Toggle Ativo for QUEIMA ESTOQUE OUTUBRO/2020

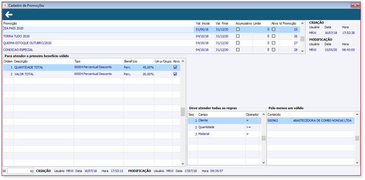point(274,43)
